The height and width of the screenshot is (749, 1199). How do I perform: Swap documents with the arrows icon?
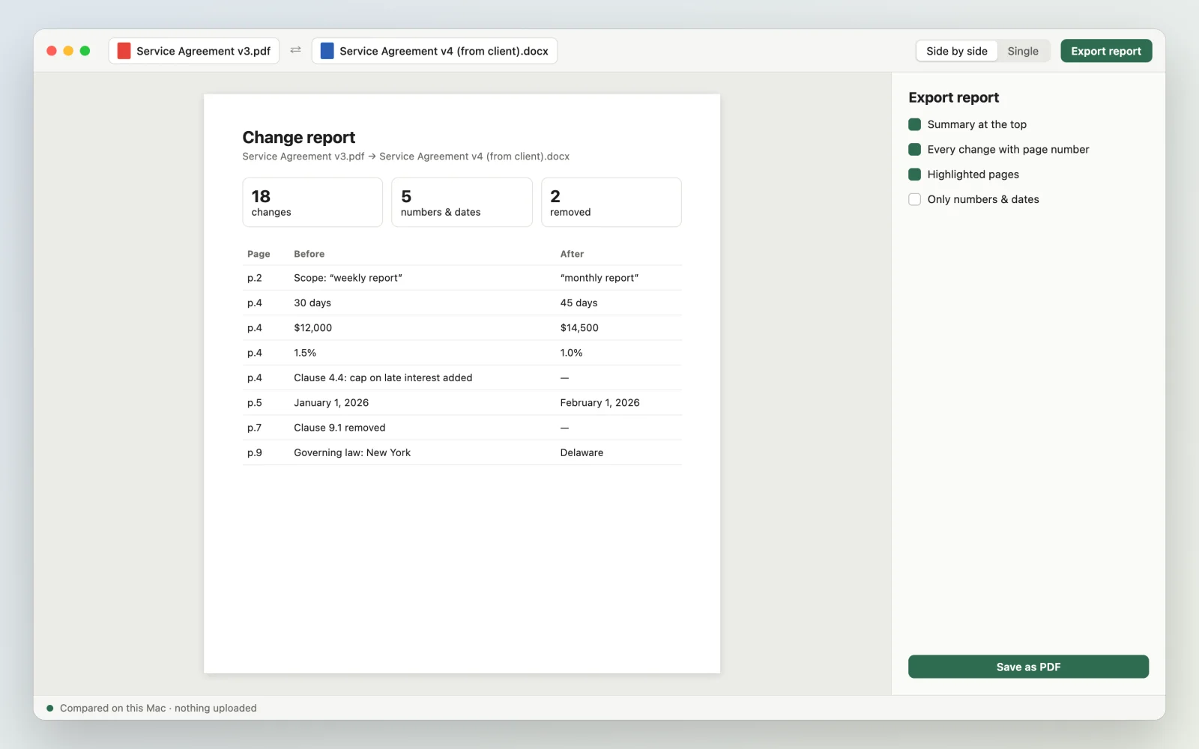point(295,50)
